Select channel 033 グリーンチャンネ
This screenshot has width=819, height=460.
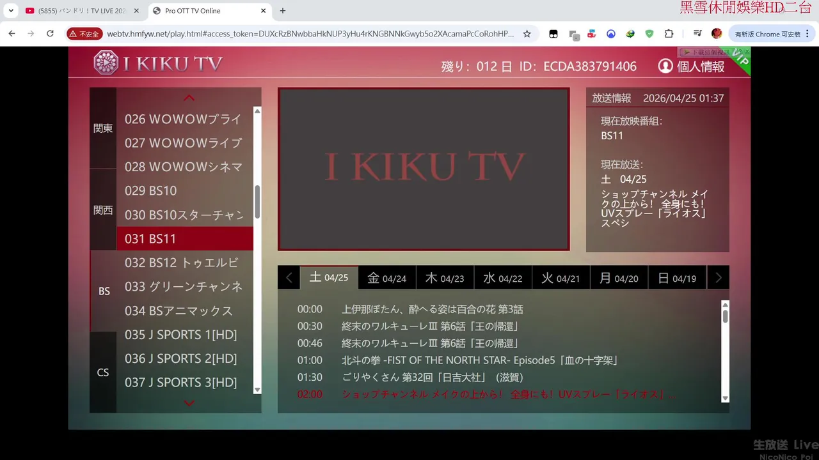(185, 286)
